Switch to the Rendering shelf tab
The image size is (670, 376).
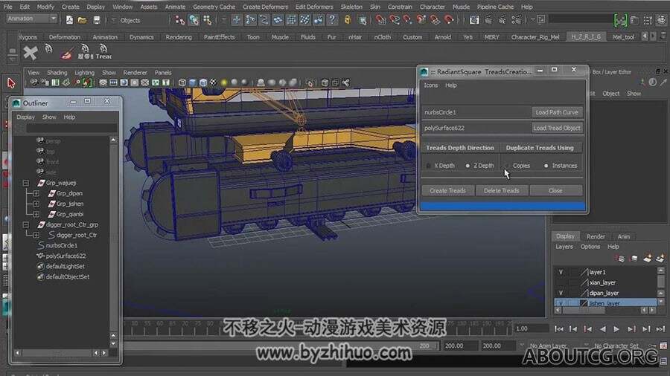pos(179,37)
